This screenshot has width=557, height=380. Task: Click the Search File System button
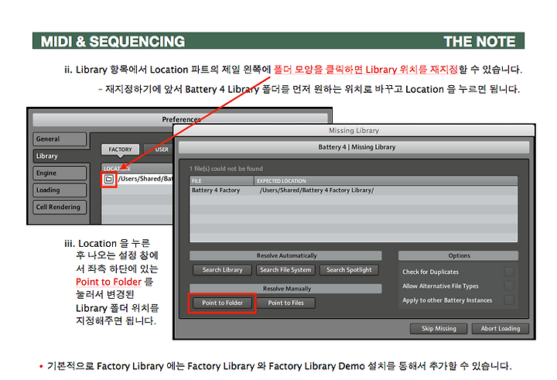(285, 270)
